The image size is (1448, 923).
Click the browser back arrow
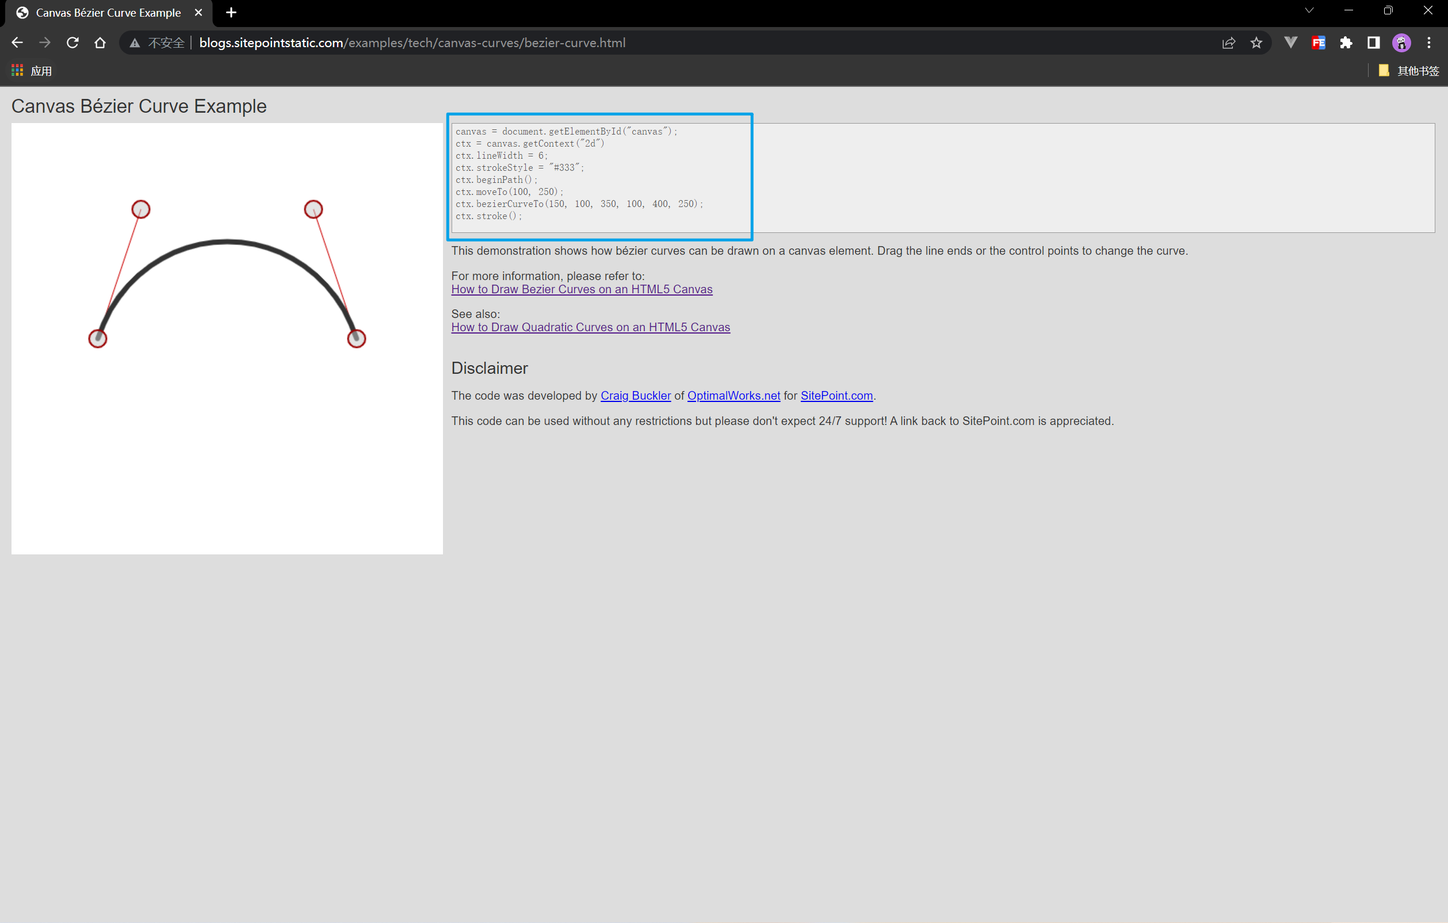17,43
